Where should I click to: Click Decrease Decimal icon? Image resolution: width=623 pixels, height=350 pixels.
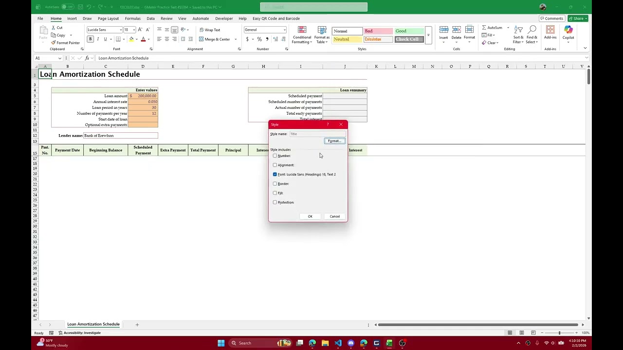click(283, 39)
